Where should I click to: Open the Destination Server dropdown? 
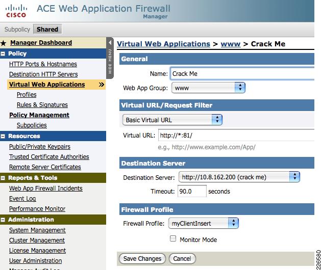239,177
